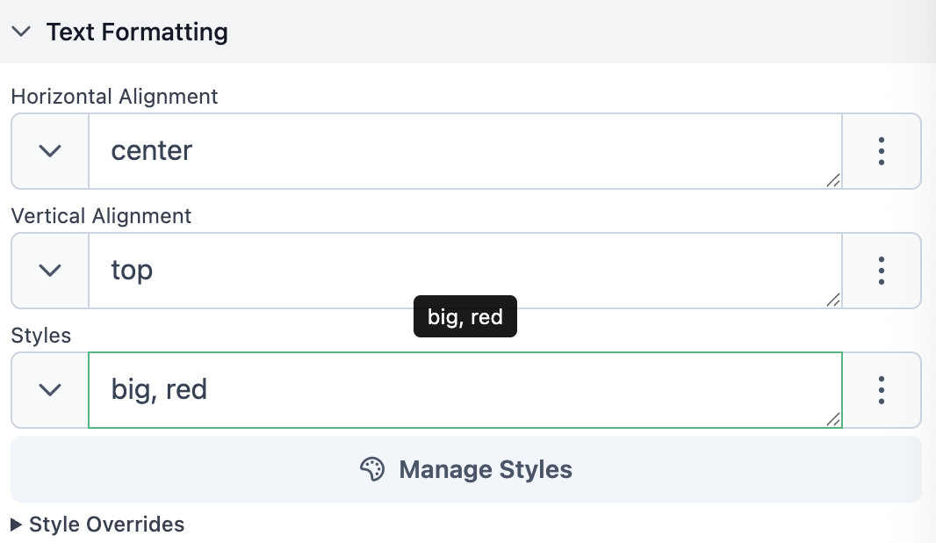Image resolution: width=936 pixels, height=543 pixels.
Task: Click the Horizontal Alignment label text
Action: coord(114,97)
